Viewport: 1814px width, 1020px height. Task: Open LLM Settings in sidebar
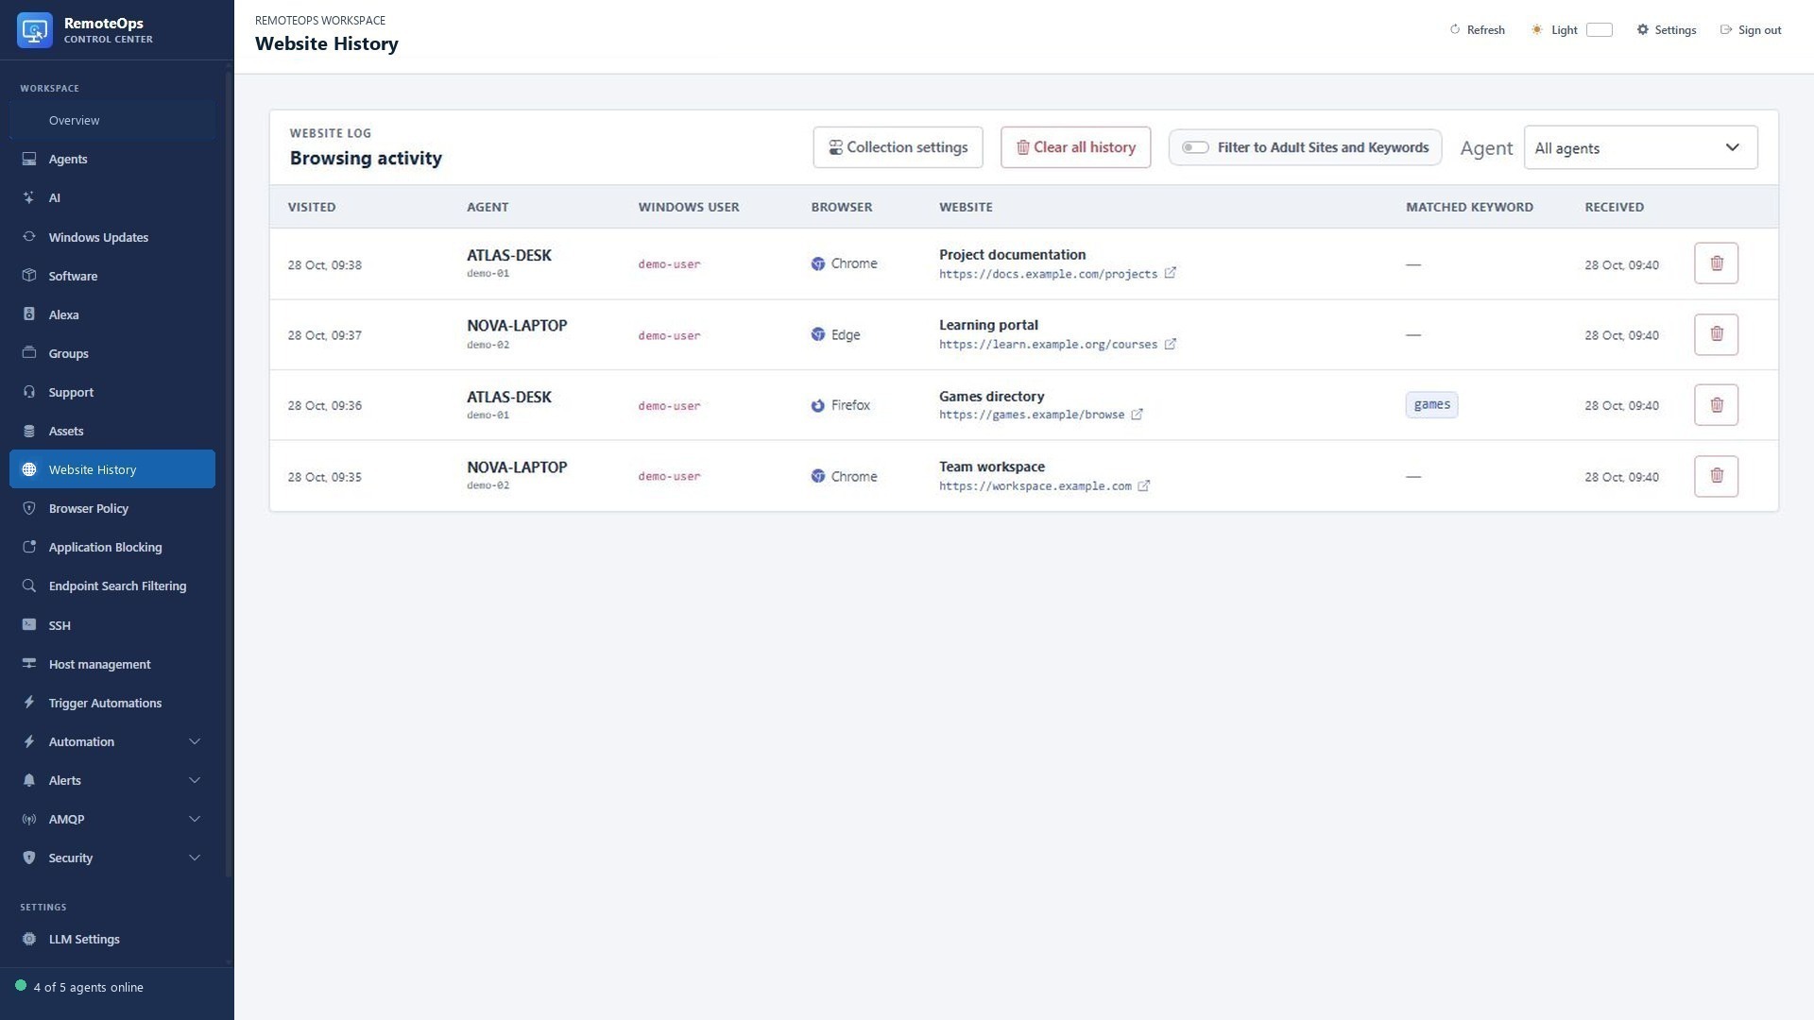[112, 939]
